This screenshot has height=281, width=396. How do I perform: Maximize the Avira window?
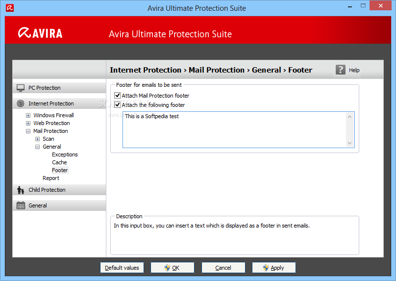click(363, 6)
